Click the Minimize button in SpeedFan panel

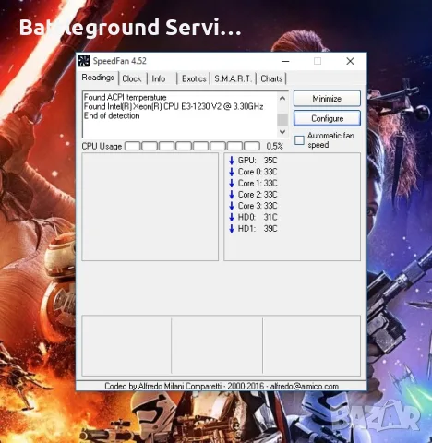(x=327, y=99)
